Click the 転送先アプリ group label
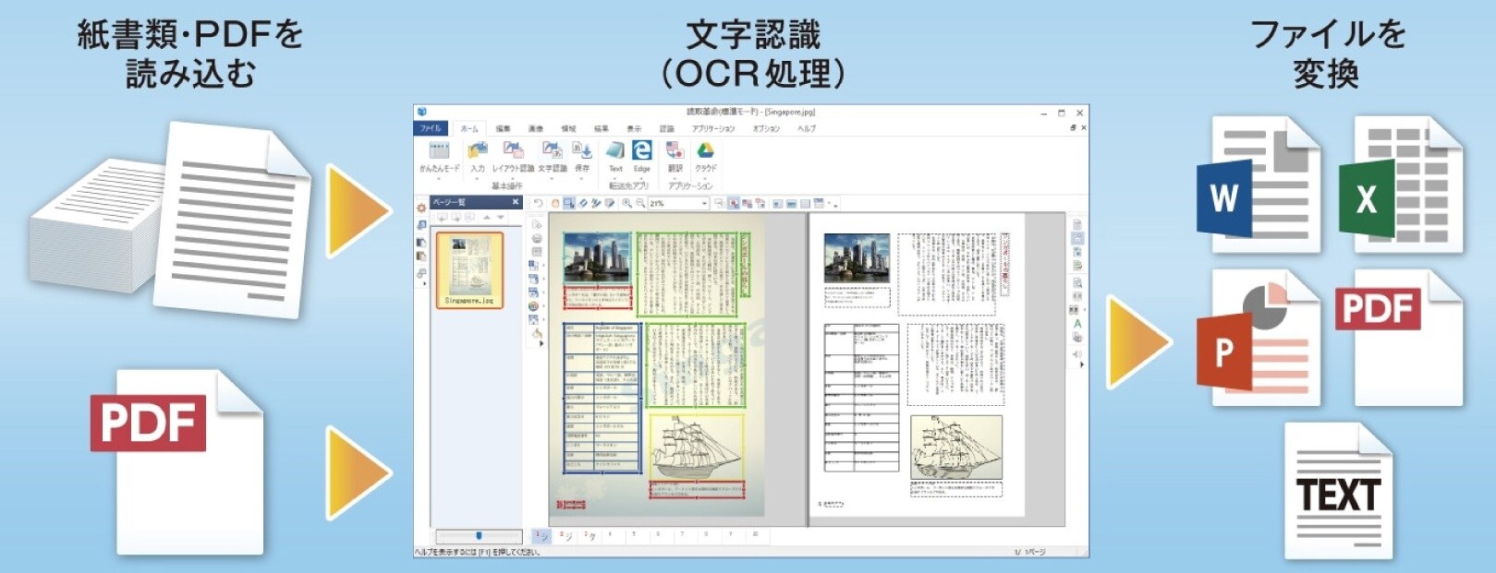The width and height of the screenshot is (1496, 573). [x=628, y=186]
